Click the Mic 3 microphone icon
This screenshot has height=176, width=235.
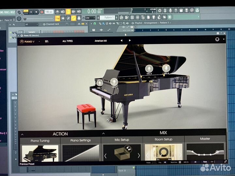(x=149, y=68)
